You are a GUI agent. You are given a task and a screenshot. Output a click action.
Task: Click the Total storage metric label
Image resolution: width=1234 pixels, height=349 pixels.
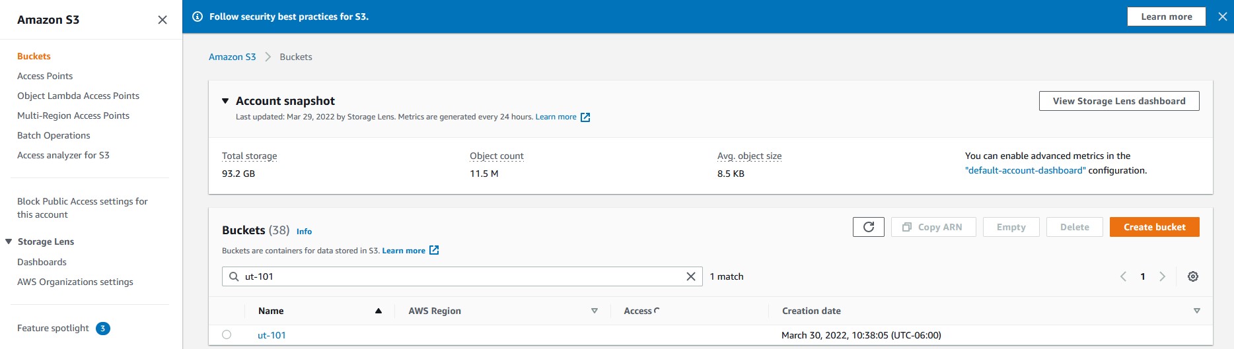pyautogui.click(x=250, y=156)
